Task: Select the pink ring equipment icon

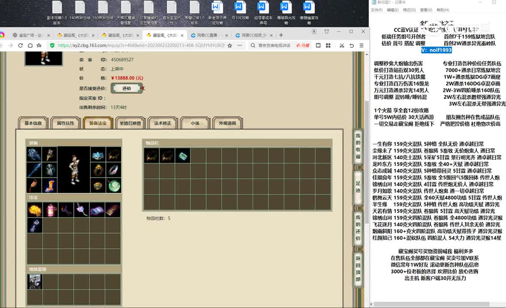Action: click(114, 170)
